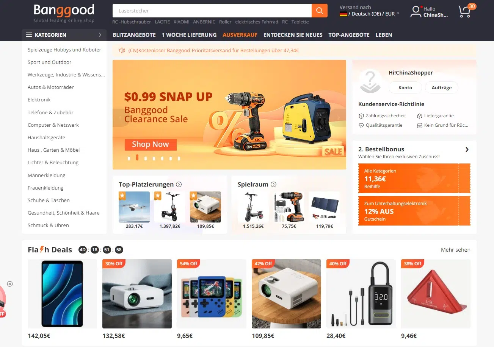Click the circled arrow next to Spielraum
Viewport: 494px width, 347px height.
click(273, 184)
